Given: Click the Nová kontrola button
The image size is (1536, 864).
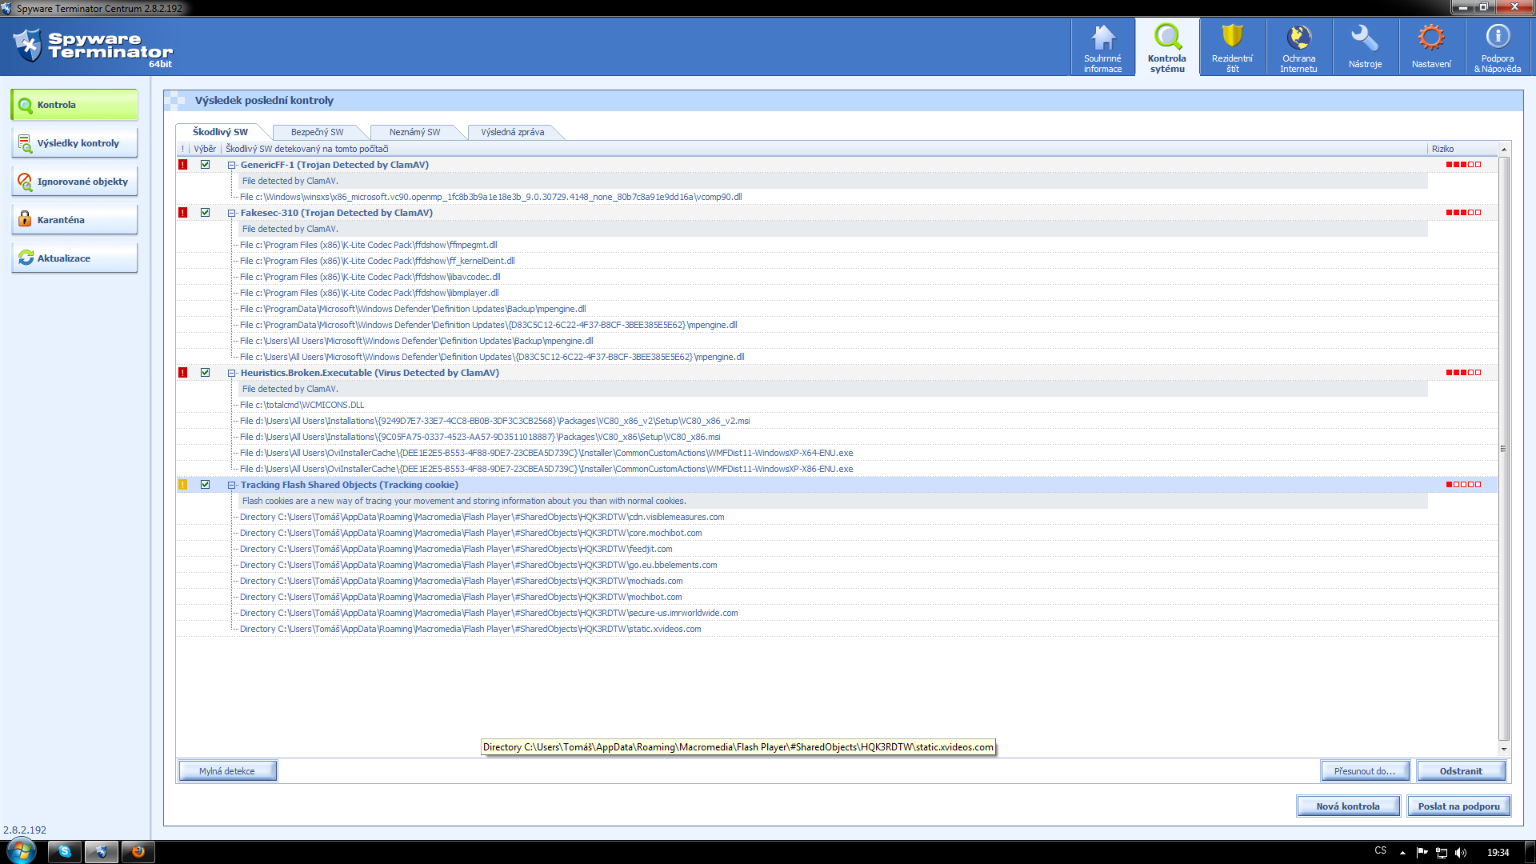Looking at the screenshot, I should pyautogui.click(x=1348, y=806).
